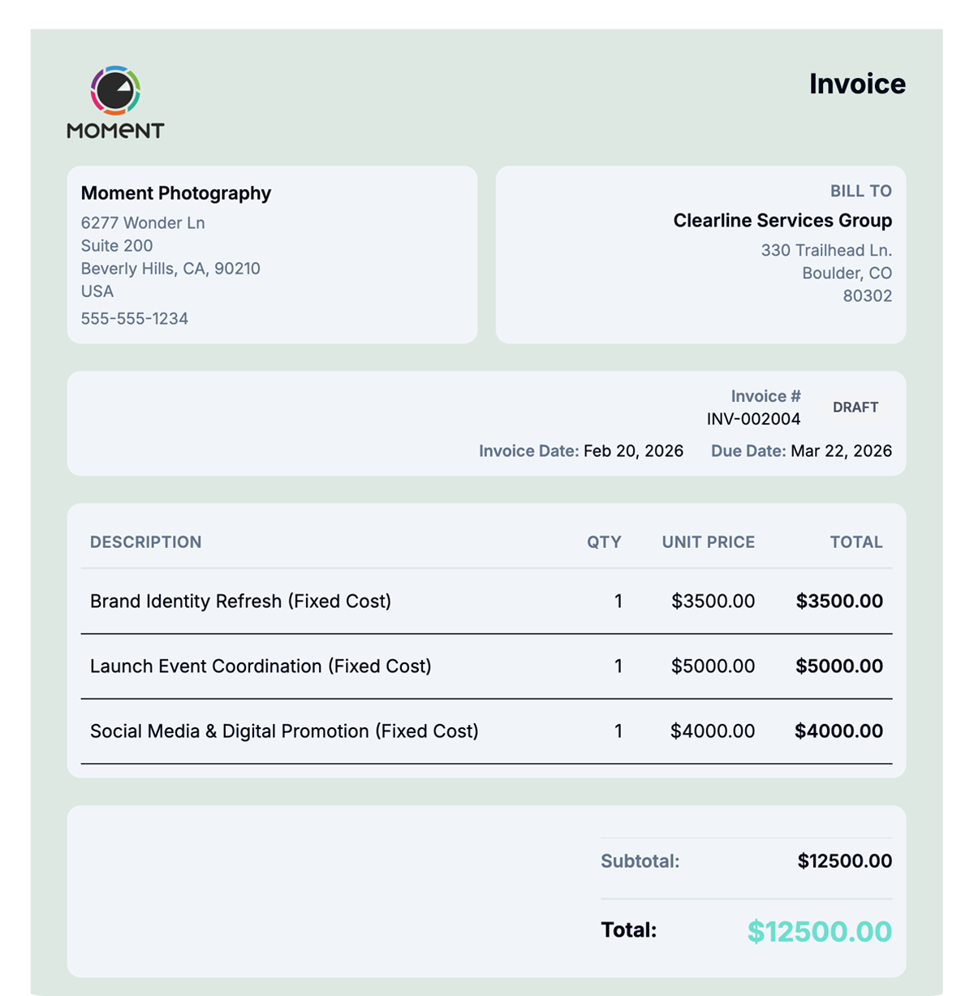974x996 pixels.
Task: Click the TOTAL column header
Action: 856,542
